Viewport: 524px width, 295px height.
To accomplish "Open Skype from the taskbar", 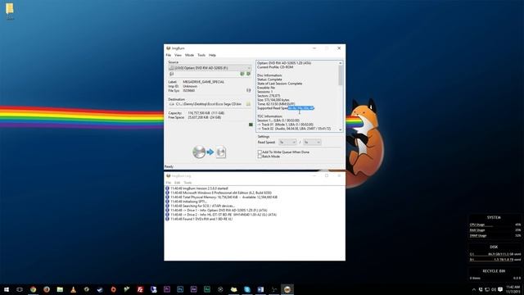I will pyautogui.click(x=247, y=289).
